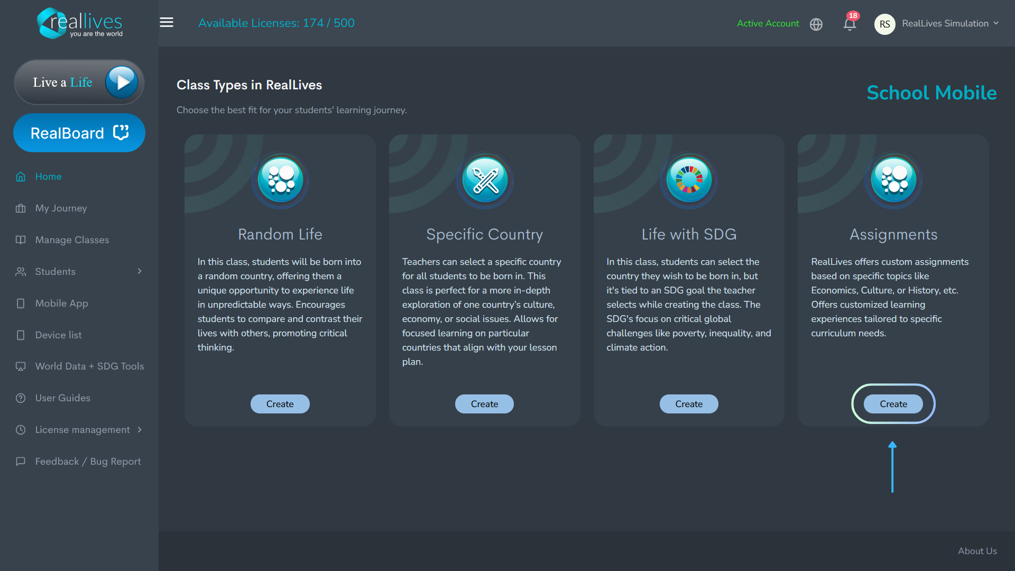1015x571 pixels.
Task: Click the Specific Country tools icon
Action: (485, 180)
